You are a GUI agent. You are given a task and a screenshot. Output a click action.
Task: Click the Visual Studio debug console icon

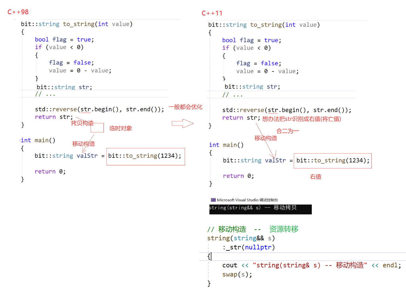[x=213, y=200]
